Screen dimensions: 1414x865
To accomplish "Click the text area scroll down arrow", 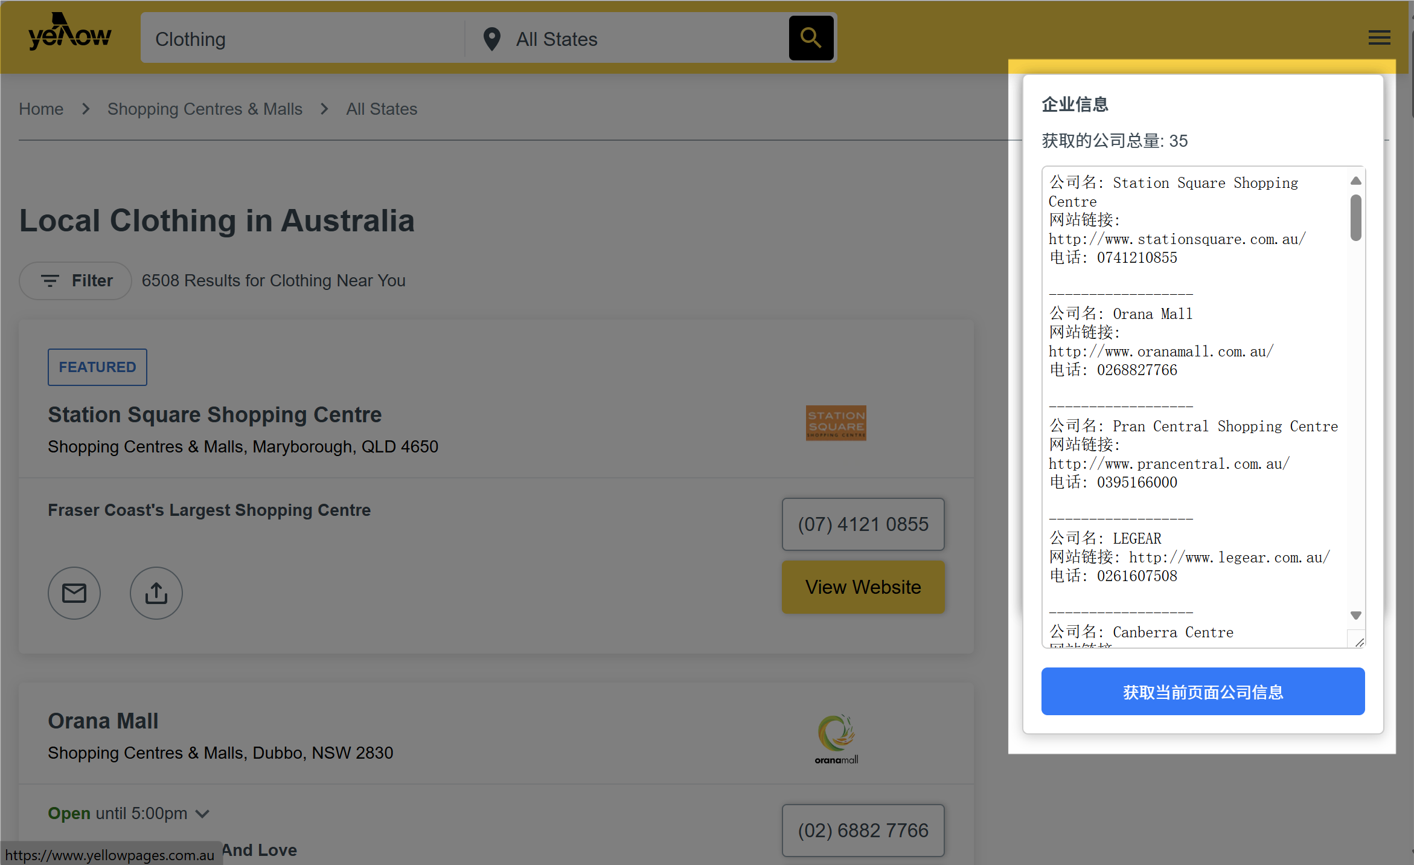I will point(1356,616).
